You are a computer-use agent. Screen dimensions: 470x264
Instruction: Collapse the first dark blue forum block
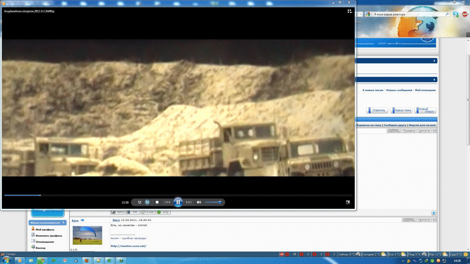[x=434, y=61]
